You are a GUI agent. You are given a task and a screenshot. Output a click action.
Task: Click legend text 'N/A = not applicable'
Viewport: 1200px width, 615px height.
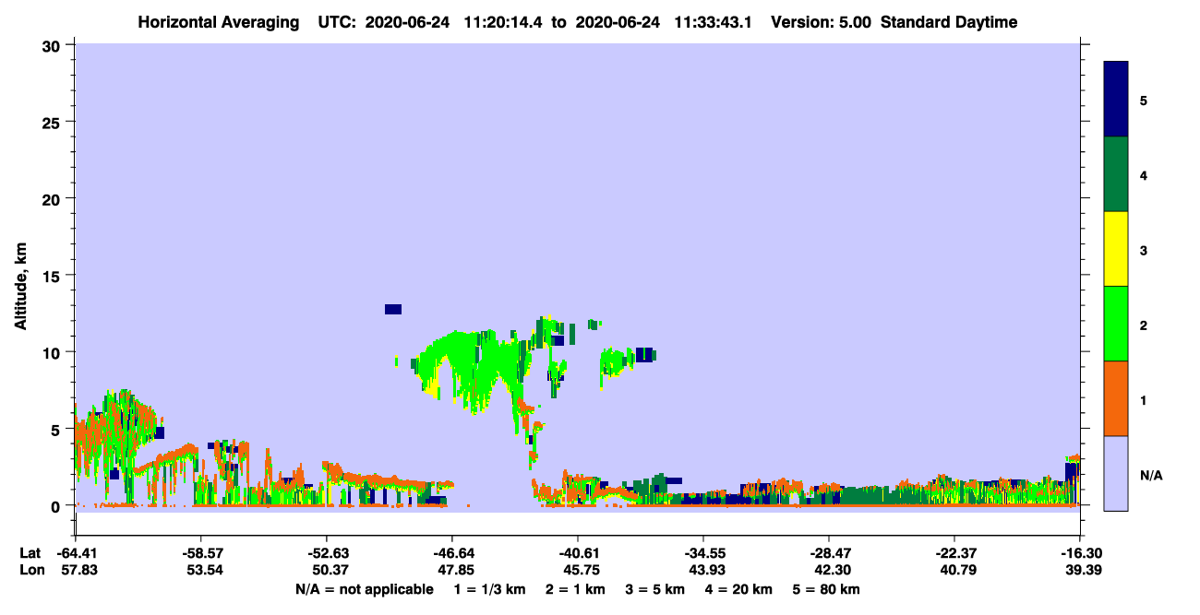coord(364,589)
